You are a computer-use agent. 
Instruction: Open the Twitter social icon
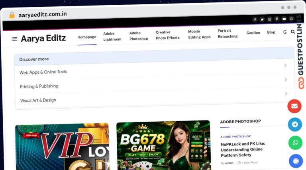pos(262,19)
